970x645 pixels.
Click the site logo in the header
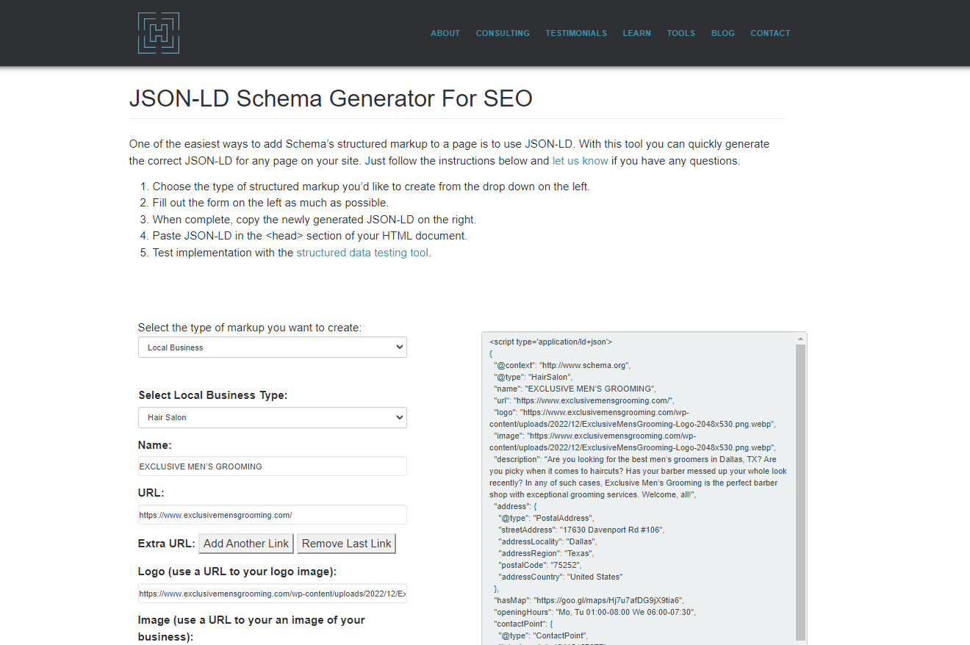point(157,32)
